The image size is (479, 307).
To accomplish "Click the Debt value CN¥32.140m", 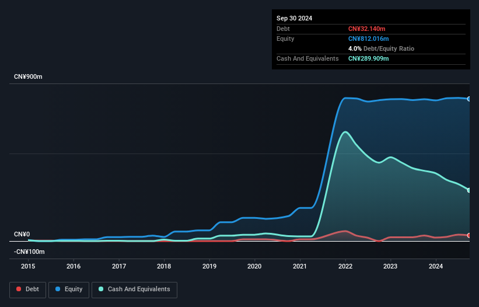I will (x=367, y=29).
